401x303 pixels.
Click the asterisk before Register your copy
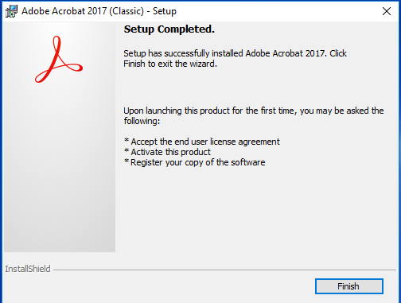click(x=127, y=161)
